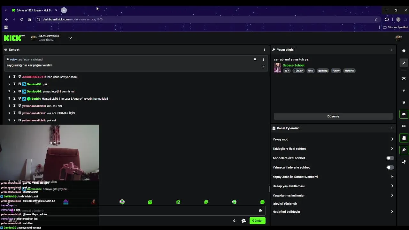The width and height of the screenshot is (409, 230).
Task: Toggle Yalnızca ifadelerle sohbet switch
Action: pos(390,167)
